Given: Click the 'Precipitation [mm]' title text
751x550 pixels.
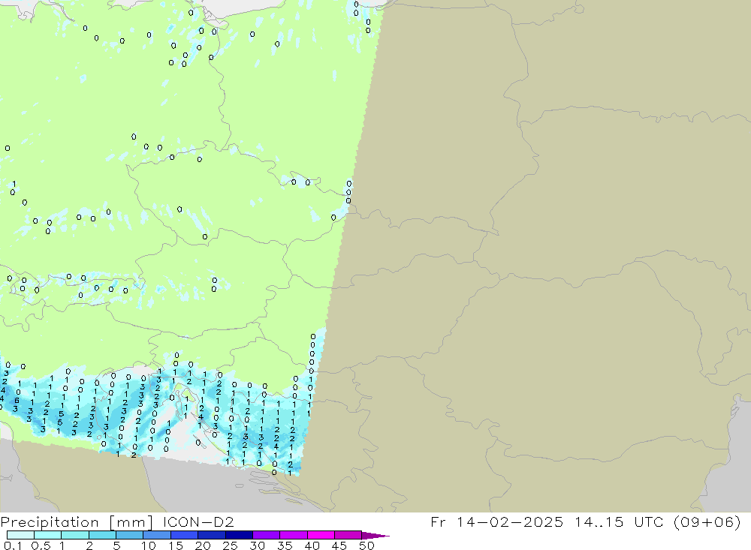Looking at the screenshot, I should point(77,522).
